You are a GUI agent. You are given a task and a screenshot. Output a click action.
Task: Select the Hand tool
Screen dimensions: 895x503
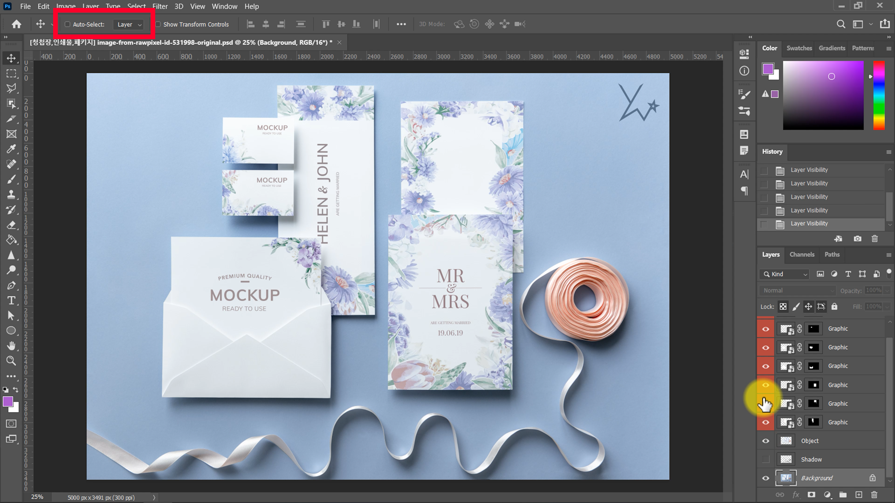tap(11, 346)
